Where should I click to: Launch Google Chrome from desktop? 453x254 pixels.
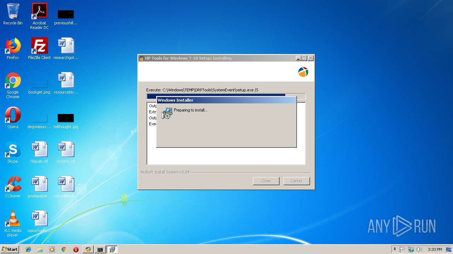click(x=13, y=85)
